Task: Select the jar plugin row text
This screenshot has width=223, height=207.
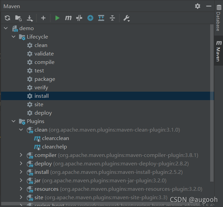Action: 101,181
